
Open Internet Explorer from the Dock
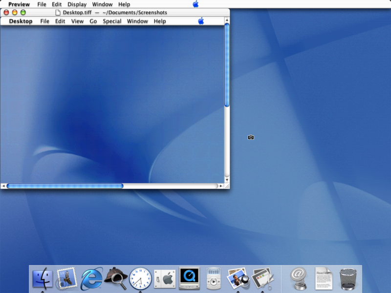pos(92,277)
